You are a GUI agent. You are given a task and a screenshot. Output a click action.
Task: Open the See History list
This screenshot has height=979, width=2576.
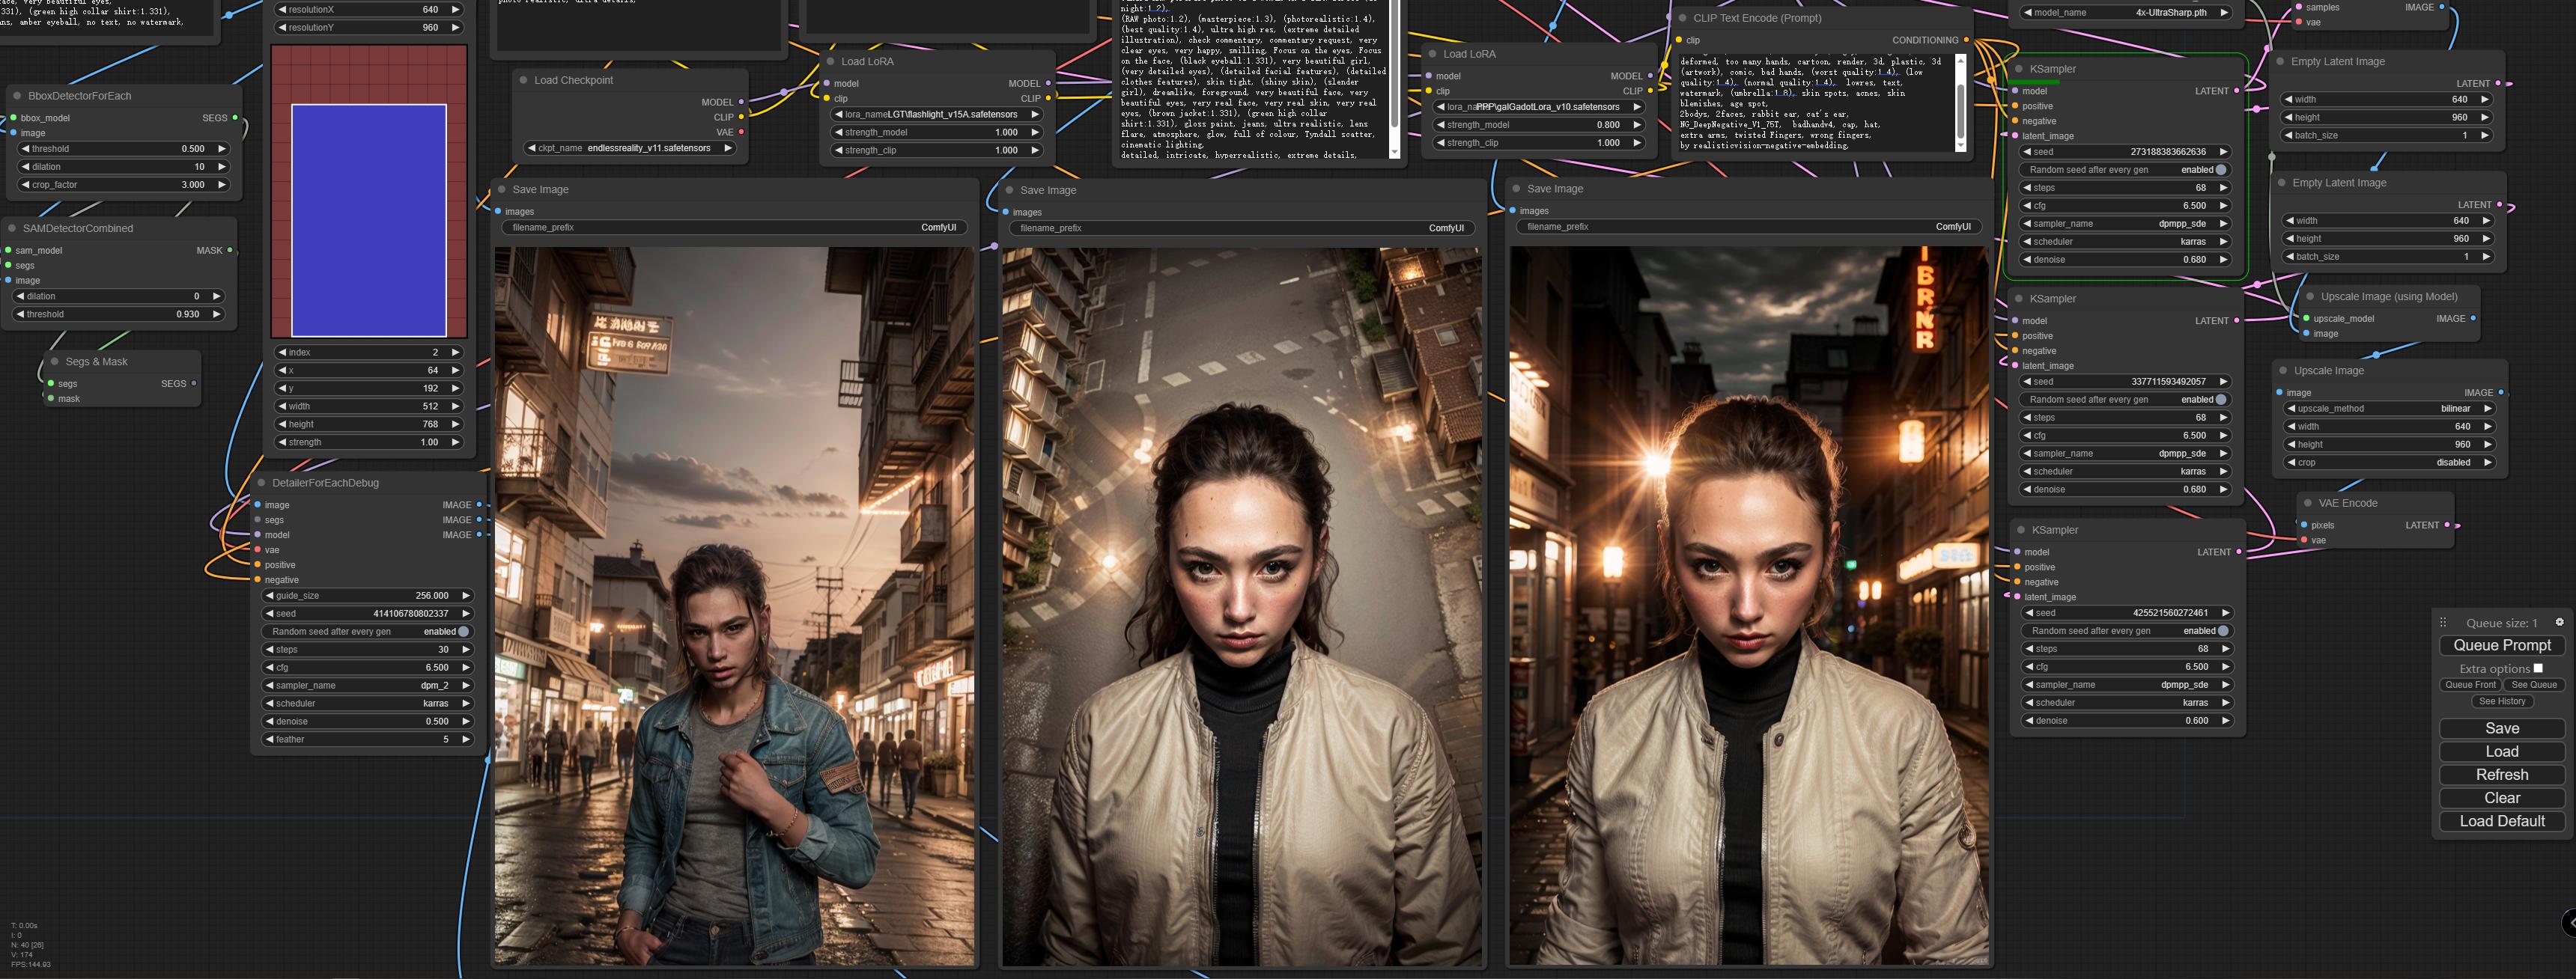[2502, 701]
